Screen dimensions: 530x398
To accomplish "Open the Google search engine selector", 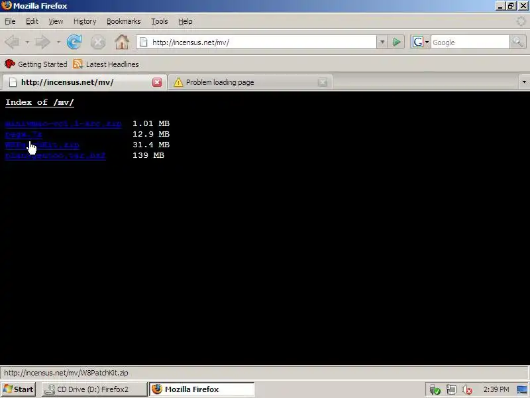I will tap(420, 42).
